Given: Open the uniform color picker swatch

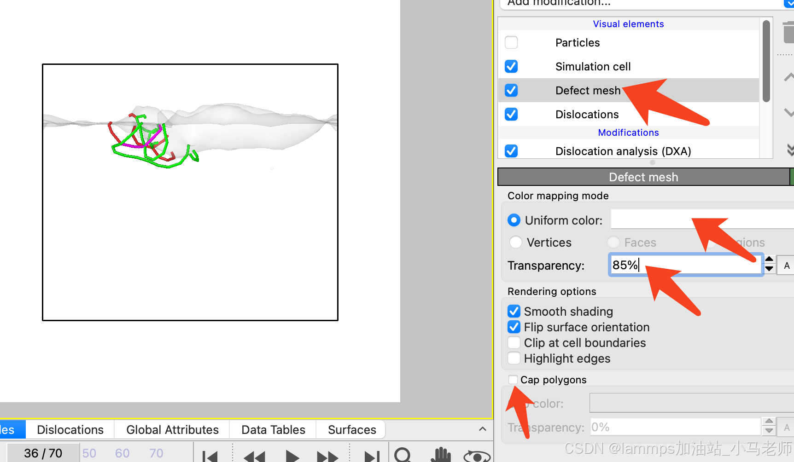Looking at the screenshot, I should click(x=702, y=219).
